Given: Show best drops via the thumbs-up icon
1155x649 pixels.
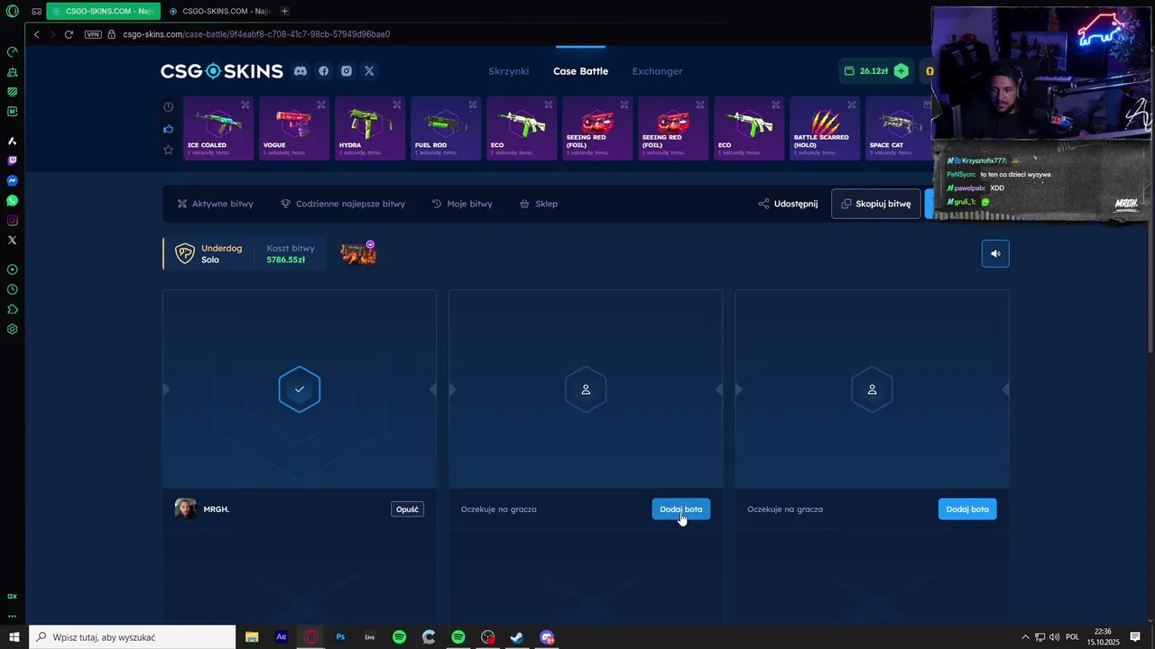Looking at the screenshot, I should pyautogui.click(x=168, y=129).
